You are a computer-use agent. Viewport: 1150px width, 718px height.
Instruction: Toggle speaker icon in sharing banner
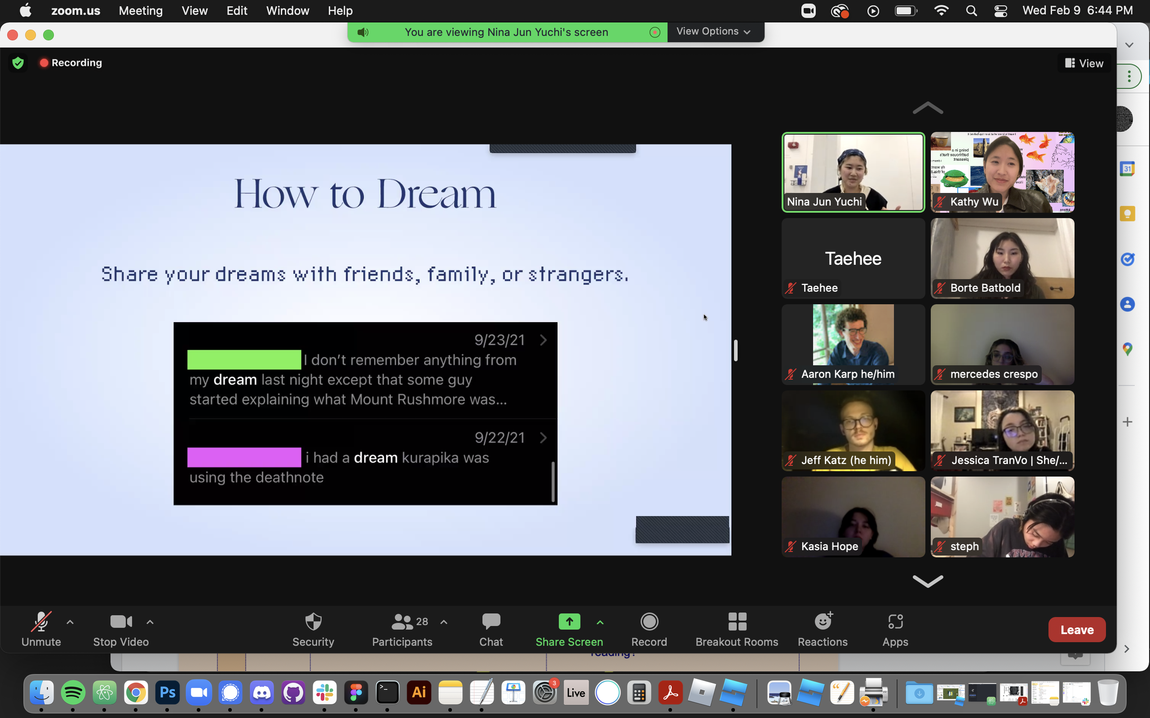[363, 32]
